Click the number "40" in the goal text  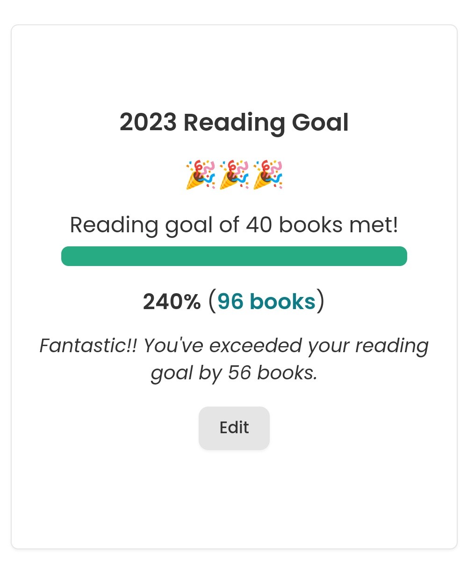click(259, 225)
